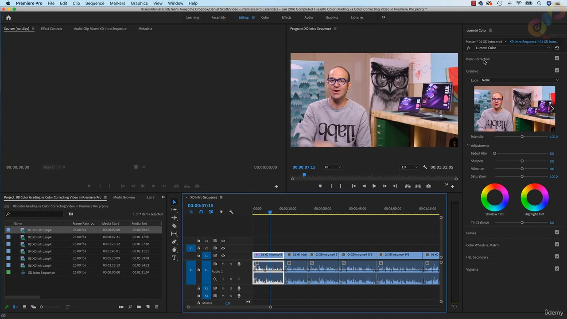Image resolution: width=567 pixels, height=319 pixels.
Task: Switch to the Effects workspace
Action: coord(287,18)
